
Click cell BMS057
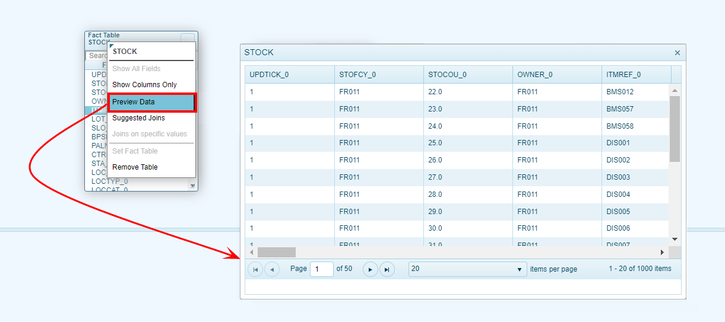(x=635, y=109)
